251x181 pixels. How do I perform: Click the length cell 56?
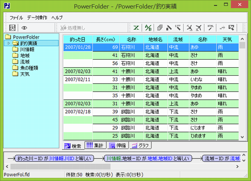click(106, 63)
